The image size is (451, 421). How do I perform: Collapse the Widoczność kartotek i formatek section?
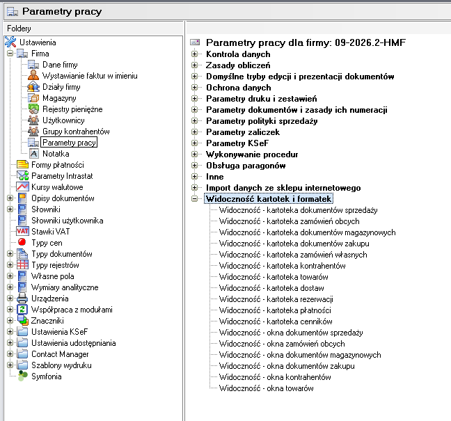tap(195, 199)
